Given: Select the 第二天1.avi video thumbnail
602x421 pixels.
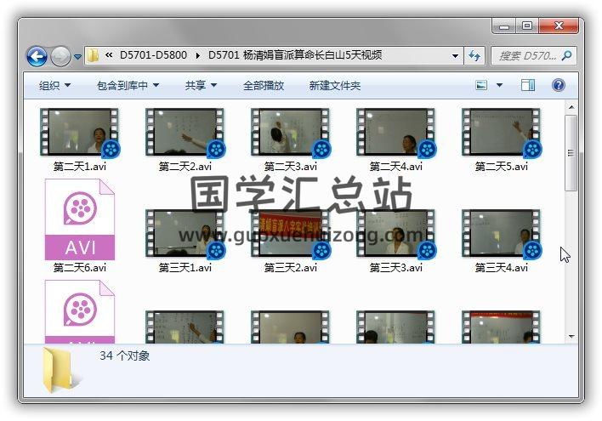Looking at the screenshot, I should (80, 133).
